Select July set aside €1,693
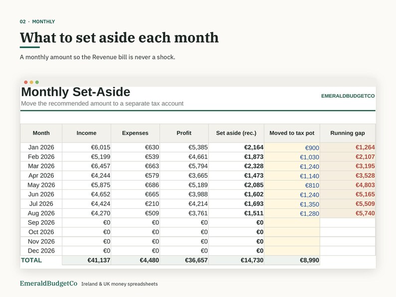 pyautogui.click(x=236, y=204)
